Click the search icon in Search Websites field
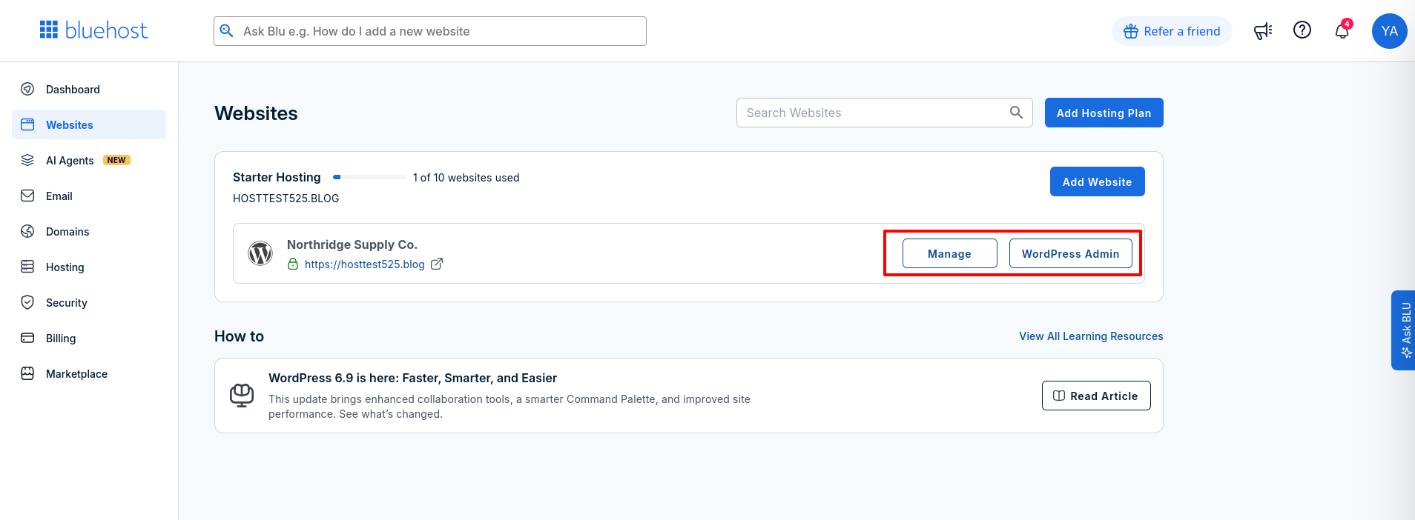1415x520 pixels. click(1016, 113)
